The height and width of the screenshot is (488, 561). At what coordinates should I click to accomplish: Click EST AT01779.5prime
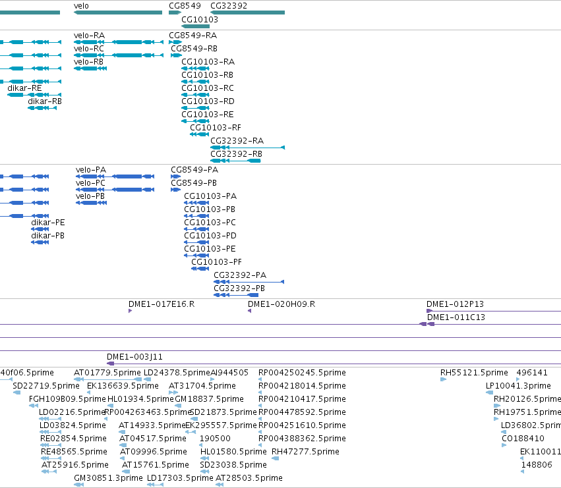point(107,373)
